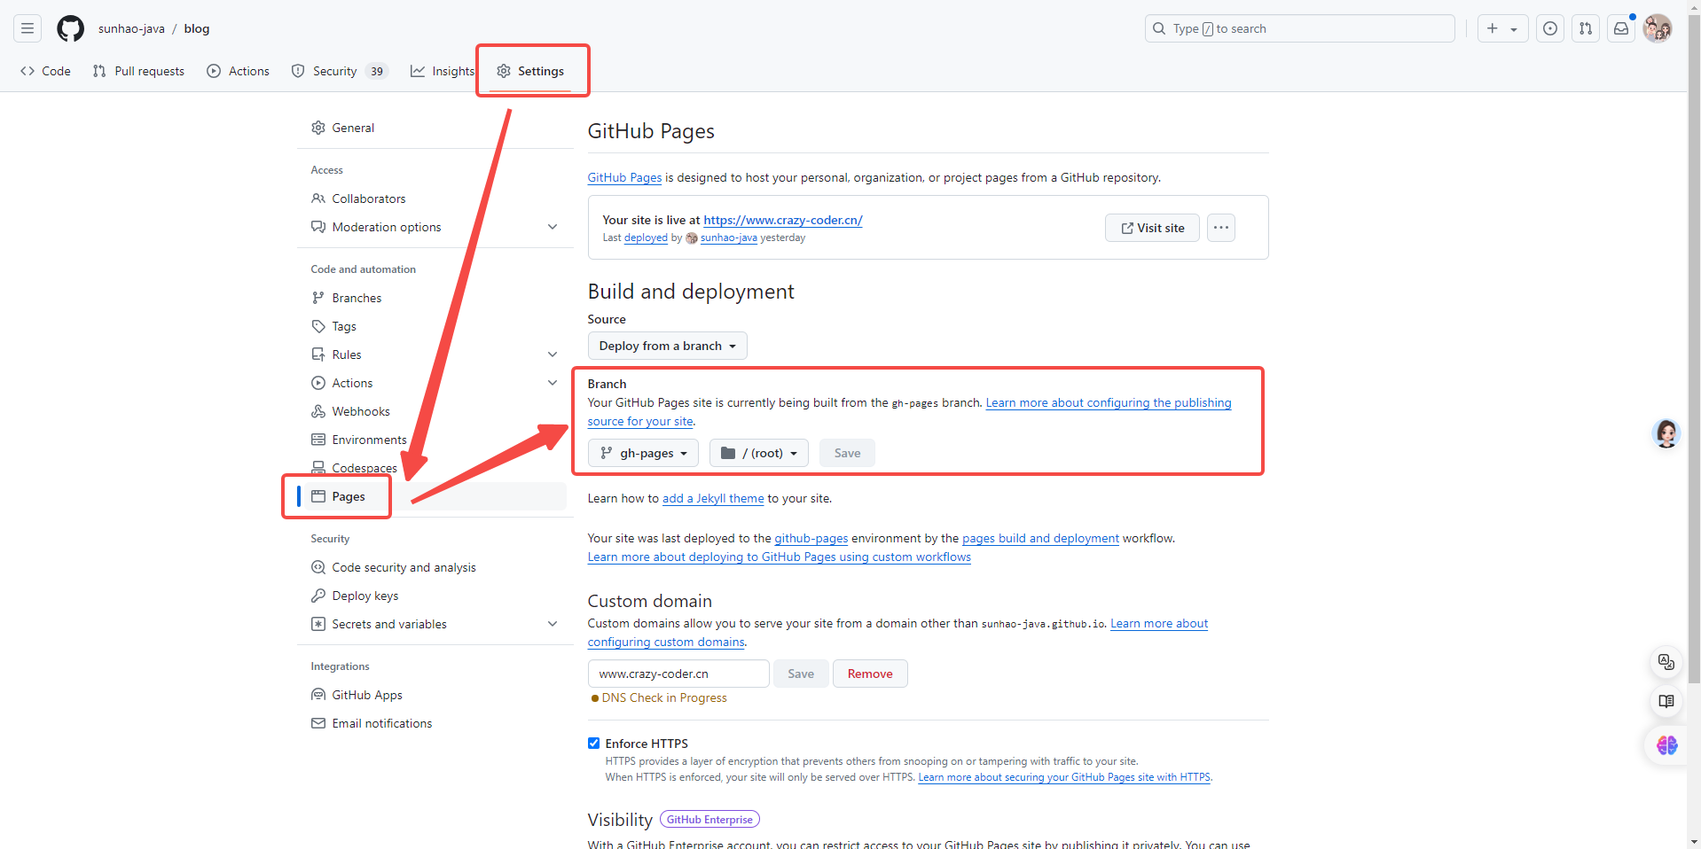Screen dimensions: 1701x849
Task: Open the notifications inbox
Action: coord(1621,28)
